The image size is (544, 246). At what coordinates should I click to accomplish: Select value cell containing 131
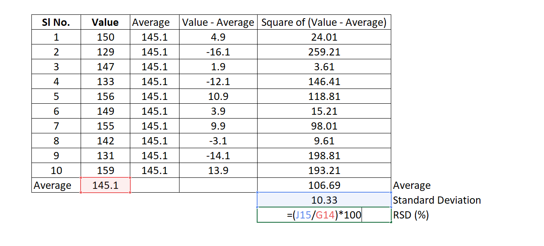(x=105, y=155)
